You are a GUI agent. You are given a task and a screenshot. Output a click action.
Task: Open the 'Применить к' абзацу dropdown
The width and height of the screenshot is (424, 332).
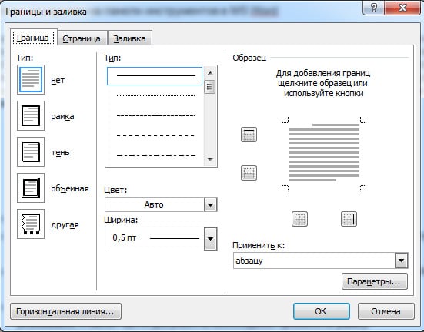pyautogui.click(x=401, y=261)
